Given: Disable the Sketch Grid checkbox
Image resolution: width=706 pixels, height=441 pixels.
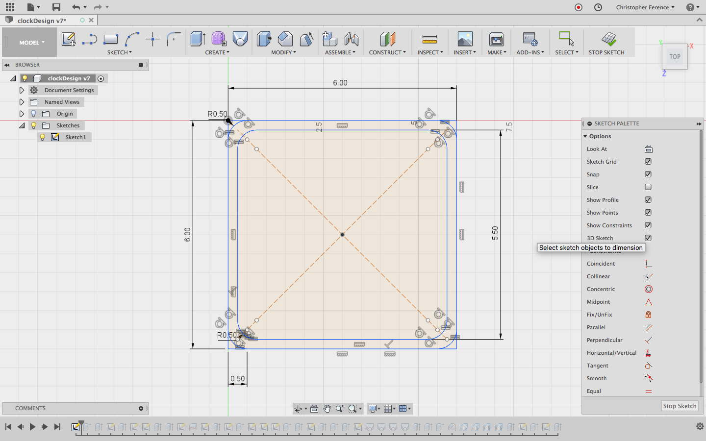Looking at the screenshot, I should click(648, 162).
